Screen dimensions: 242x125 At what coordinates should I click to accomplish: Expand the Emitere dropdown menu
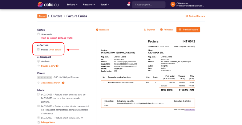pos(72,5)
